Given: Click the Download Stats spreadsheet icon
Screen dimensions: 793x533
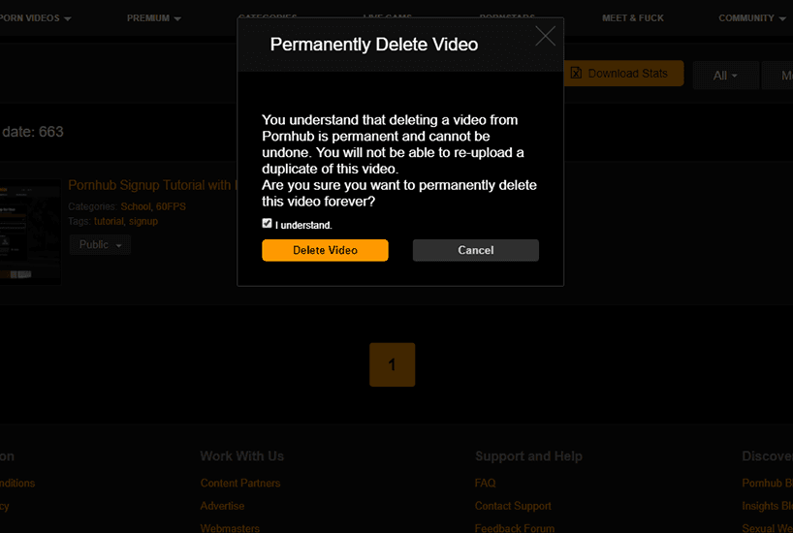Looking at the screenshot, I should click(x=576, y=74).
